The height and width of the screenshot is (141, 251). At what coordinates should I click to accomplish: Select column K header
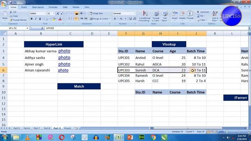coord(215,34)
